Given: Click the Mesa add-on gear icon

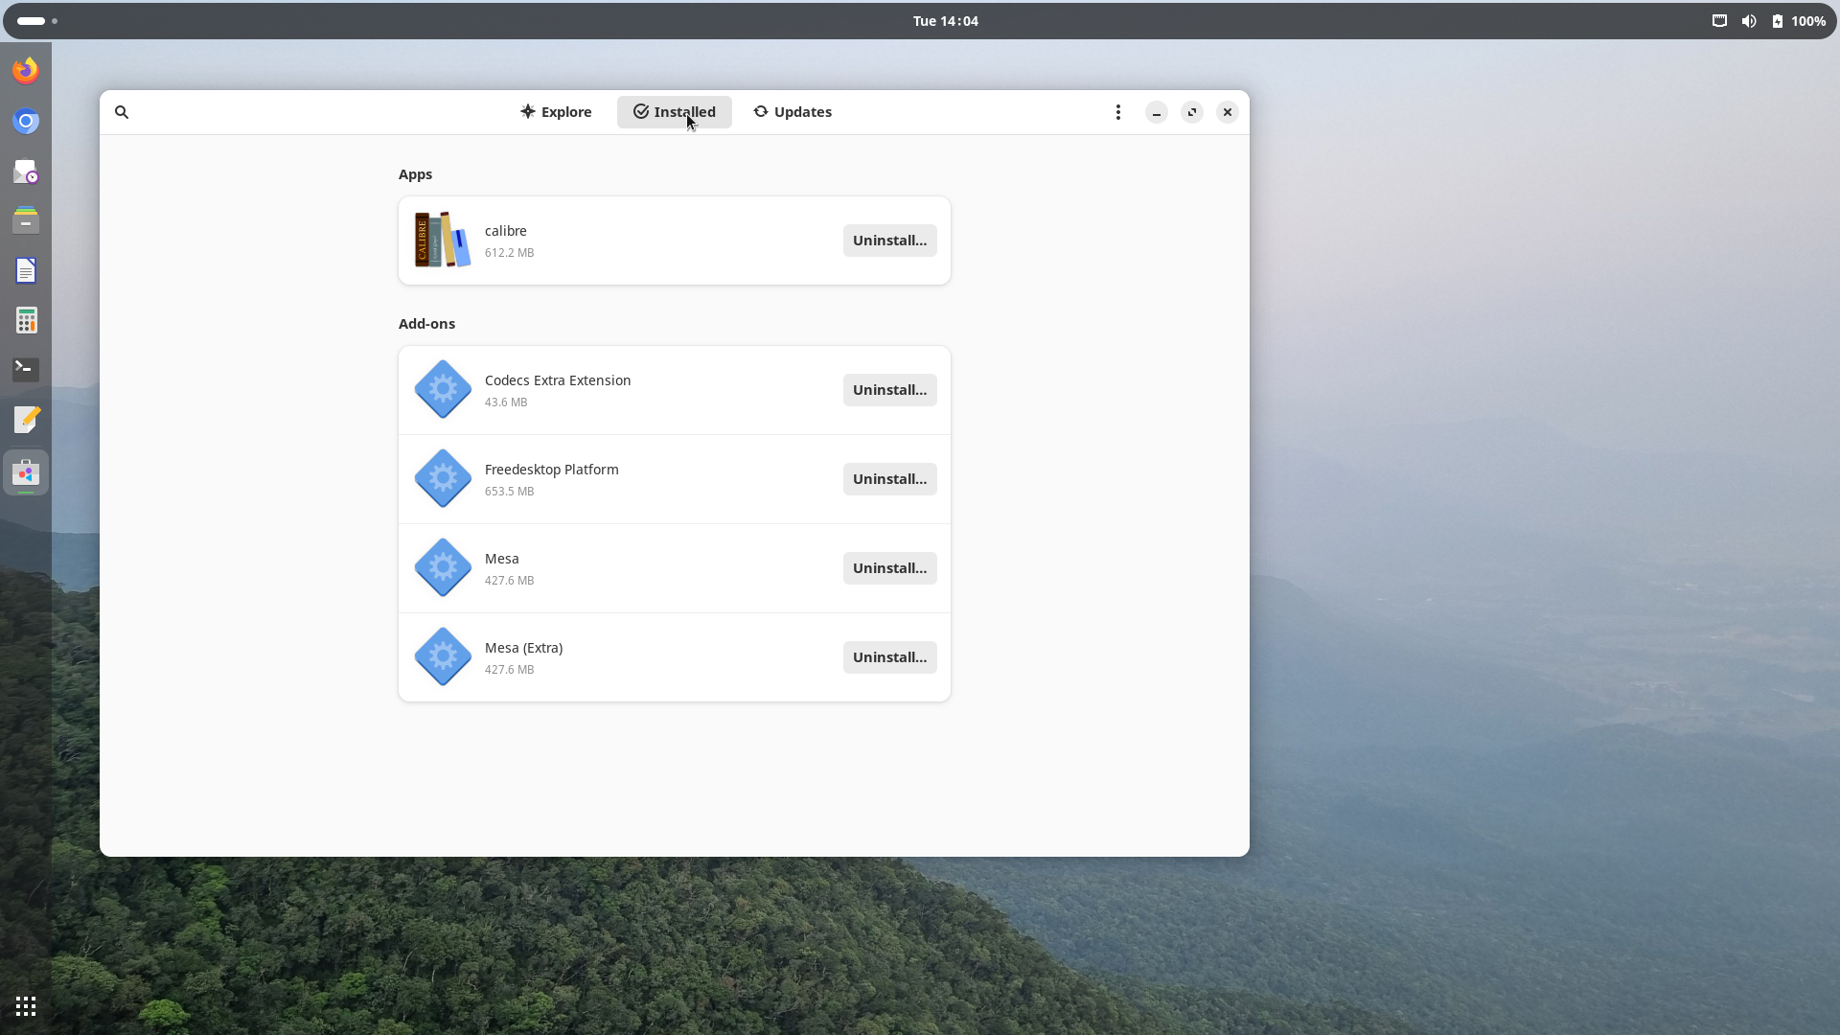Looking at the screenshot, I should (x=443, y=567).
